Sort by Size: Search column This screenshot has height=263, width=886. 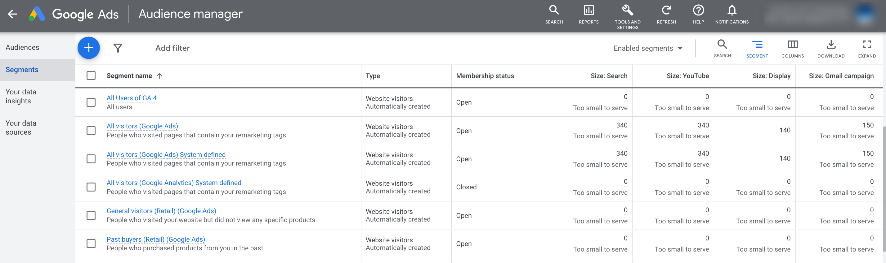(609, 76)
